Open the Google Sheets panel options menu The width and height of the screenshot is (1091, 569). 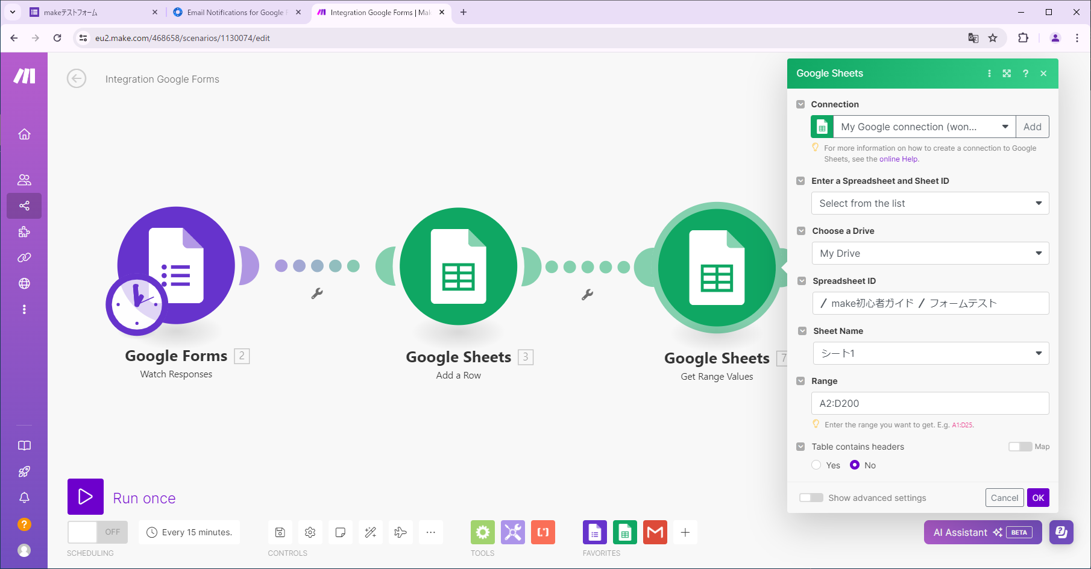[989, 74]
